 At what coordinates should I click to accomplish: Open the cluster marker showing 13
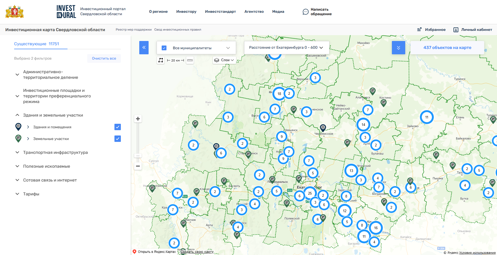pyautogui.click(x=351, y=171)
